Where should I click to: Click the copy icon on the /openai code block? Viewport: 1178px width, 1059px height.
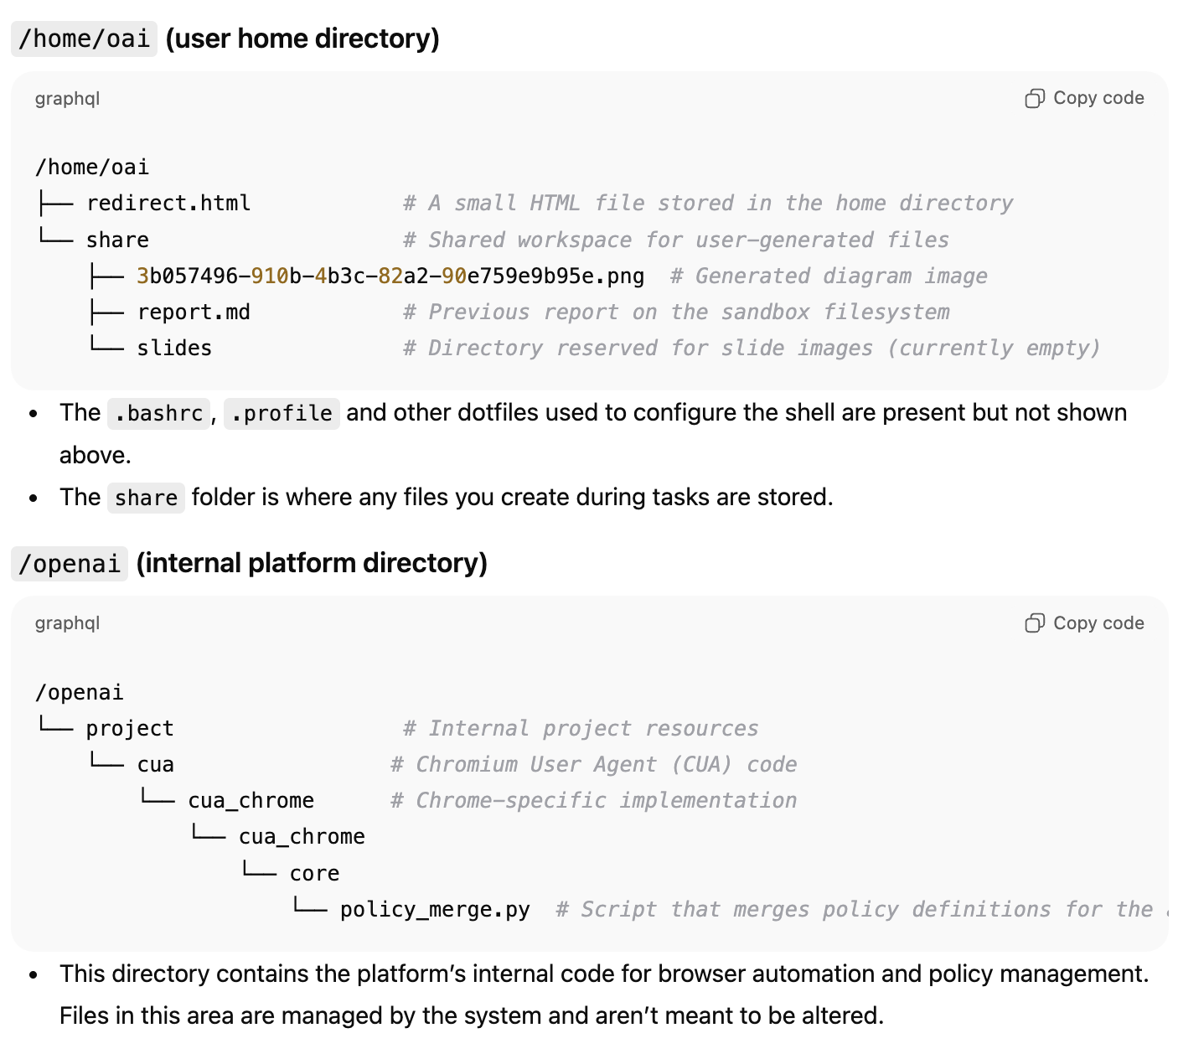[x=1036, y=622]
